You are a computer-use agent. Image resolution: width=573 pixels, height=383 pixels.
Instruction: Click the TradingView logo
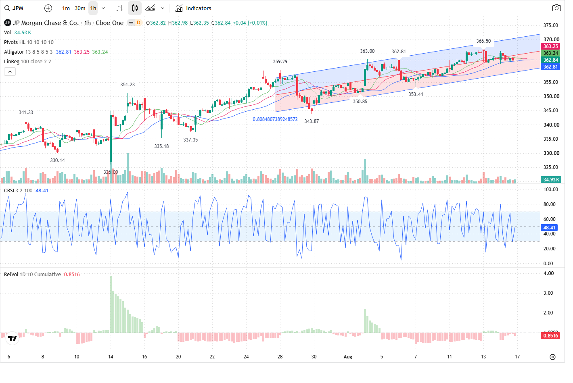pyautogui.click(x=13, y=338)
